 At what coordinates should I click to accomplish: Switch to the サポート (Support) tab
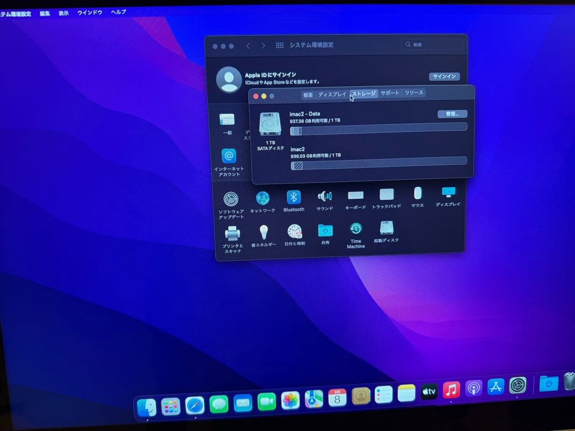point(389,93)
